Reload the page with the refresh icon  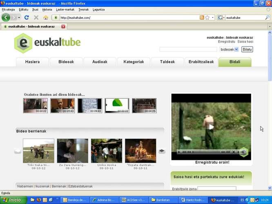click(27, 17)
